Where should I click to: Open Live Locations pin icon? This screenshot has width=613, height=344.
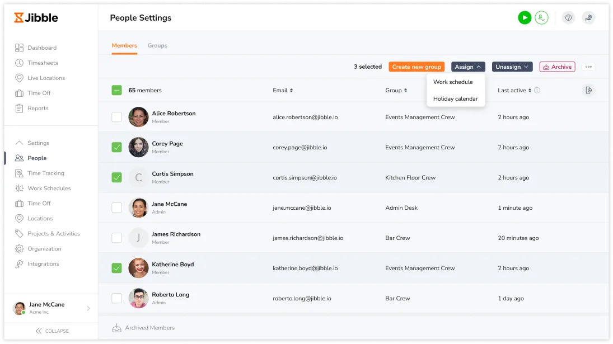(20, 78)
